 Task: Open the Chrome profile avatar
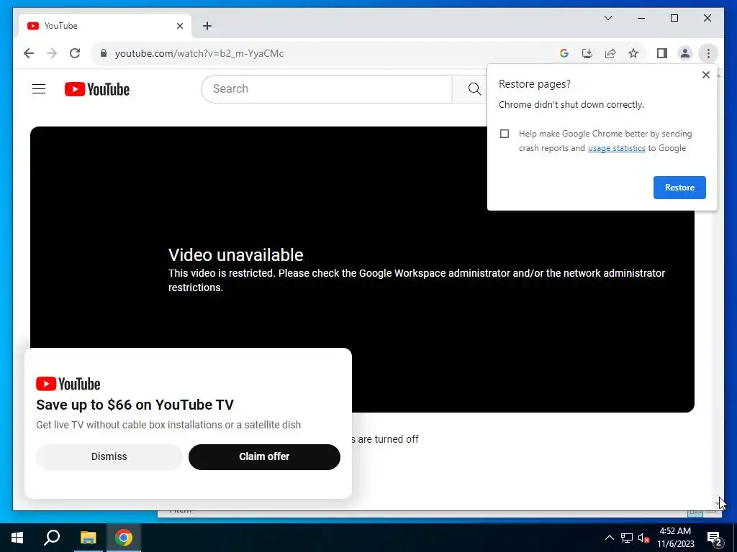coord(685,53)
